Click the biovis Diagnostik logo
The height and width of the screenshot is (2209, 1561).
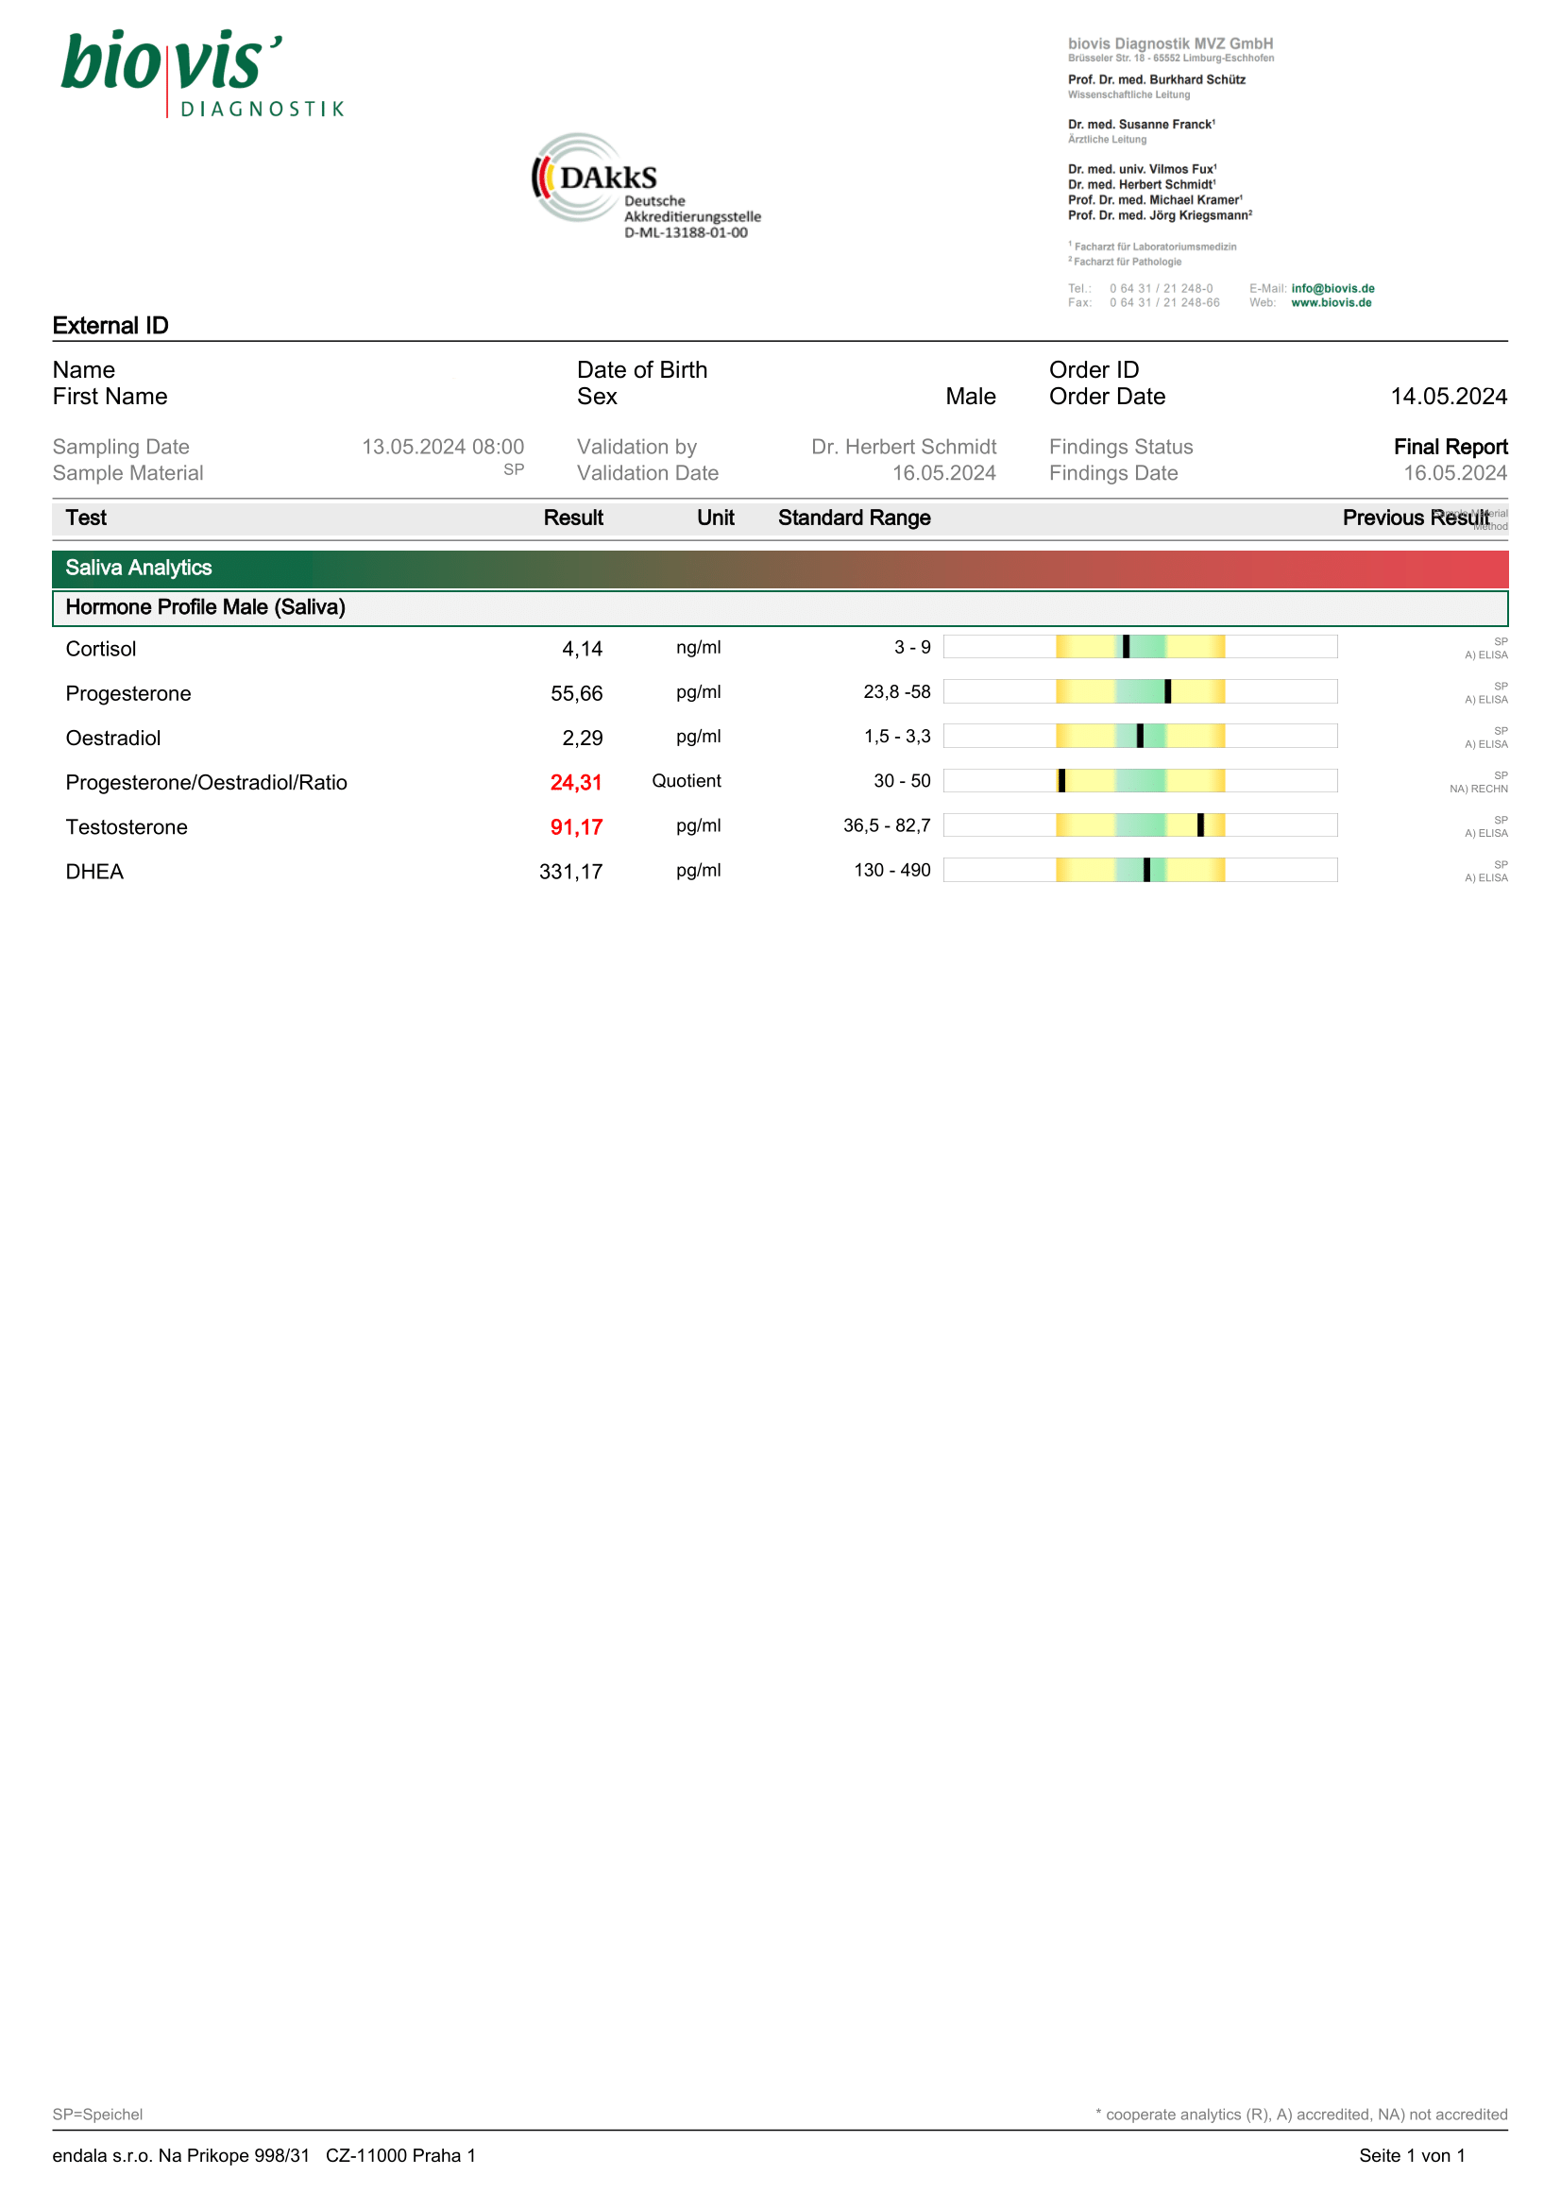click(202, 73)
